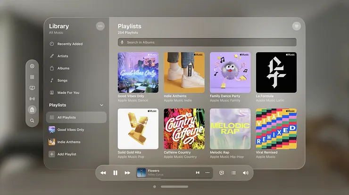Click the Flowers song title
This screenshot has height=195, width=349.
[154, 171]
